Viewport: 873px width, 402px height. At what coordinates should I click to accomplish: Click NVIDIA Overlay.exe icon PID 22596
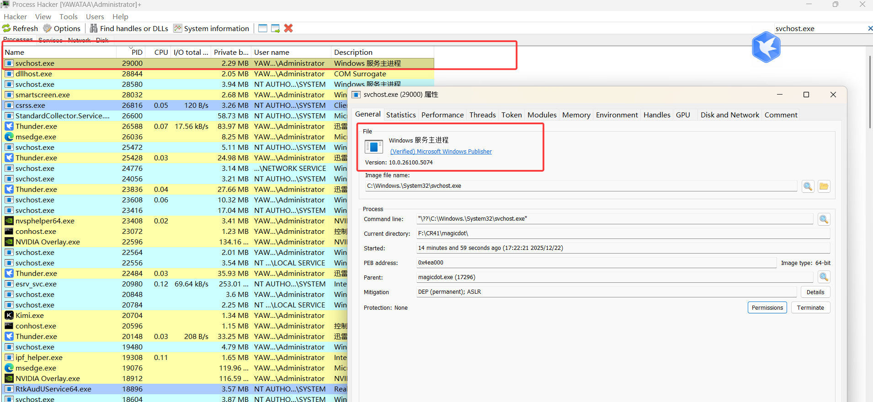point(9,242)
